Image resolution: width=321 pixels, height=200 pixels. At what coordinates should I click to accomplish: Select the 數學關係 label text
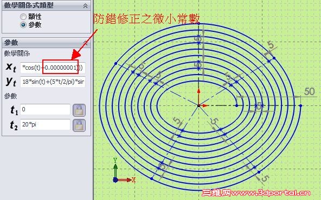click(x=17, y=54)
